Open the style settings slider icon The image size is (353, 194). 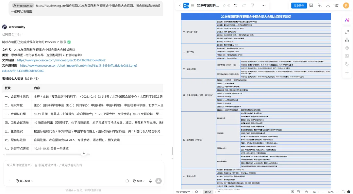click(347, 32)
